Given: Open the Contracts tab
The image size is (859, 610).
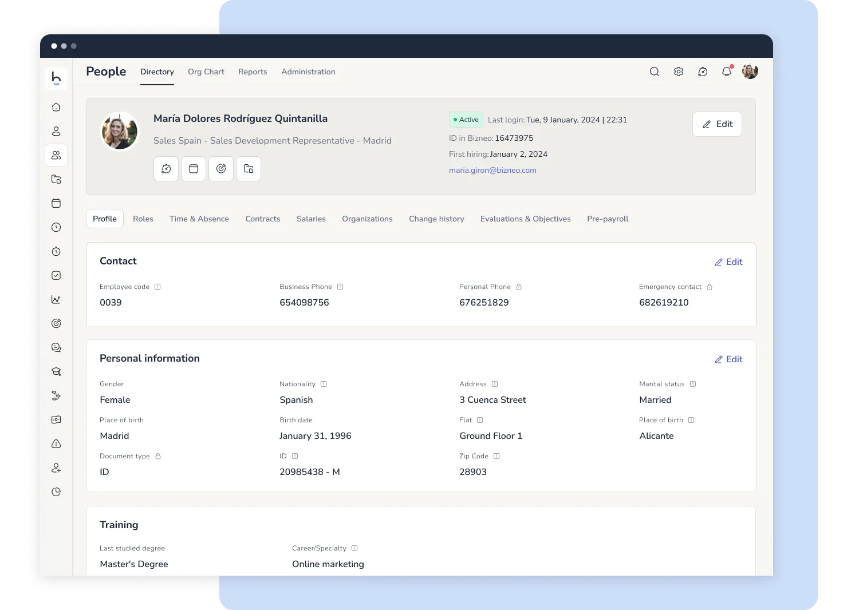Looking at the screenshot, I should click(263, 219).
